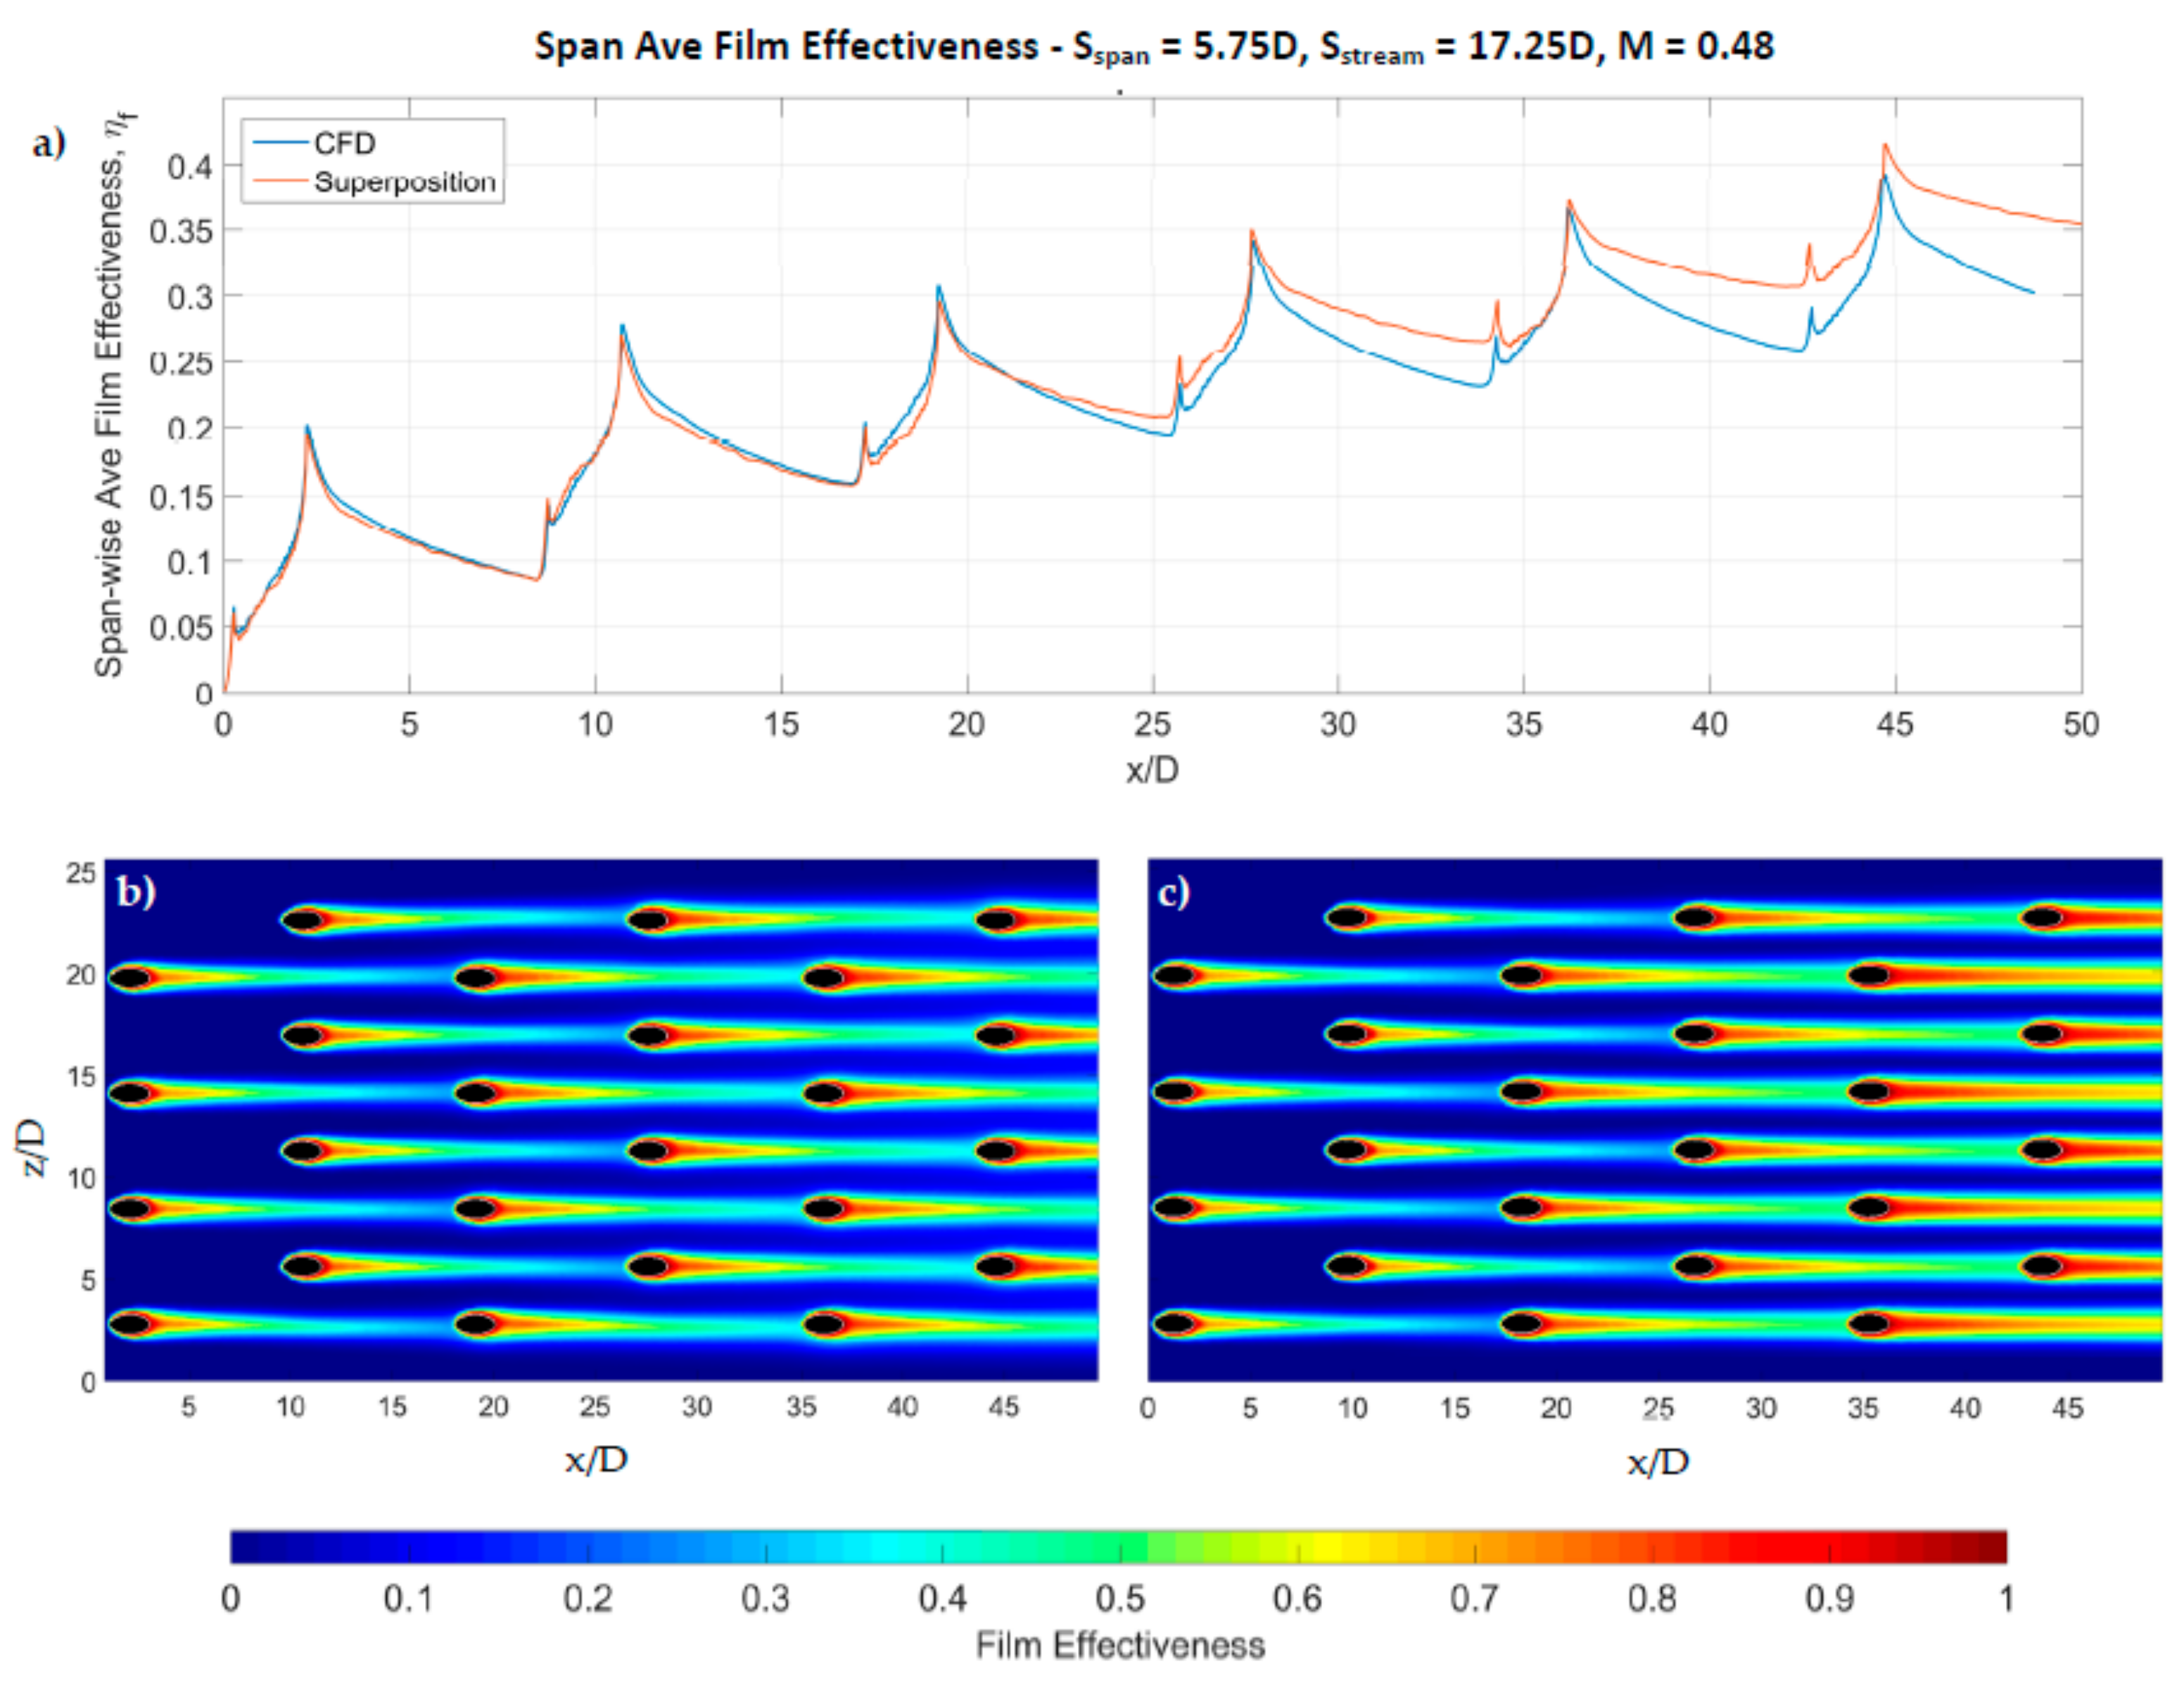The width and height of the screenshot is (2184, 1683).
Task: Click the y-axis tick value 0.35
Action: pos(181,231)
